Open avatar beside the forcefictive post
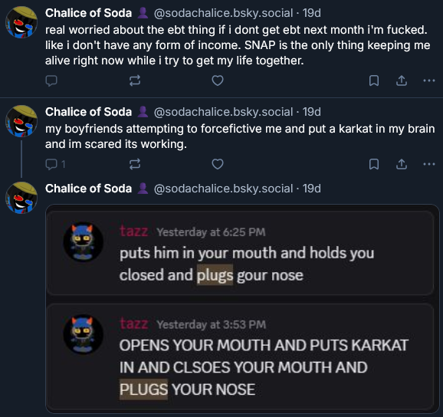 21,121
